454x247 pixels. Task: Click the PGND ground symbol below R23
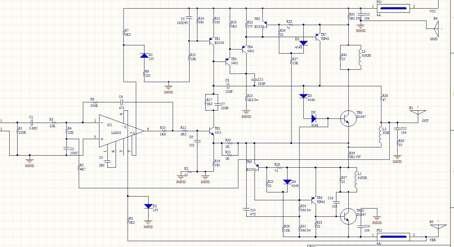[246, 112]
